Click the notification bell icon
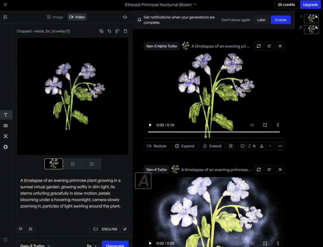The height and width of the screenshot is (247, 323). tap(139, 20)
